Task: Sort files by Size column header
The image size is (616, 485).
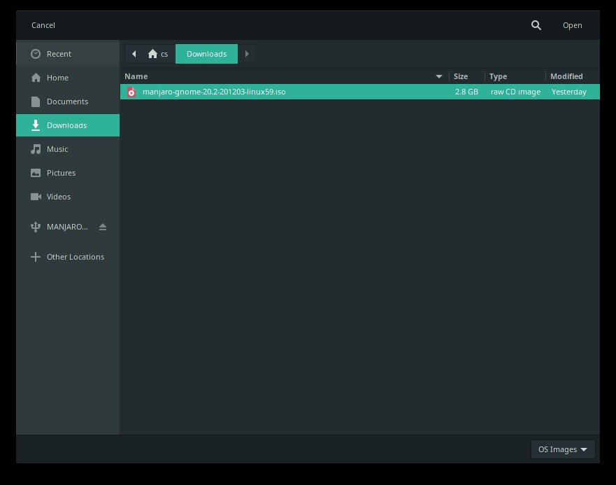Action: 466,76
